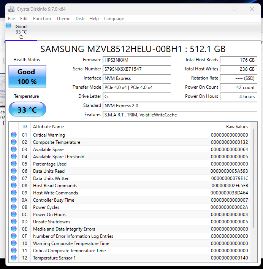Open the Theme menu

coord(63,19)
